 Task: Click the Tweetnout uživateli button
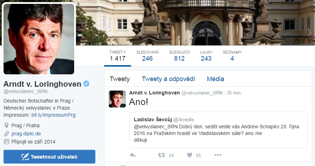[49, 156]
